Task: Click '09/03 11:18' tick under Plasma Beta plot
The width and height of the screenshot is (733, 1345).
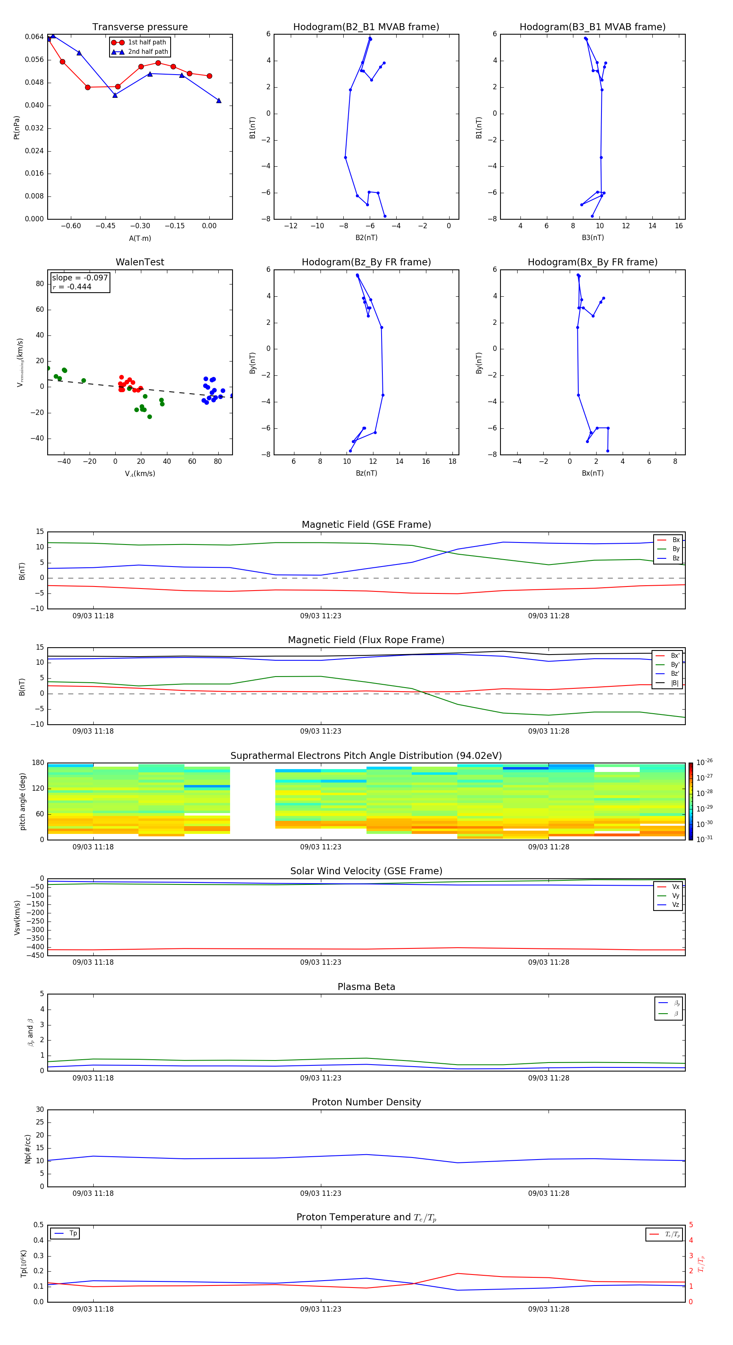Action: pyautogui.click(x=93, y=1078)
